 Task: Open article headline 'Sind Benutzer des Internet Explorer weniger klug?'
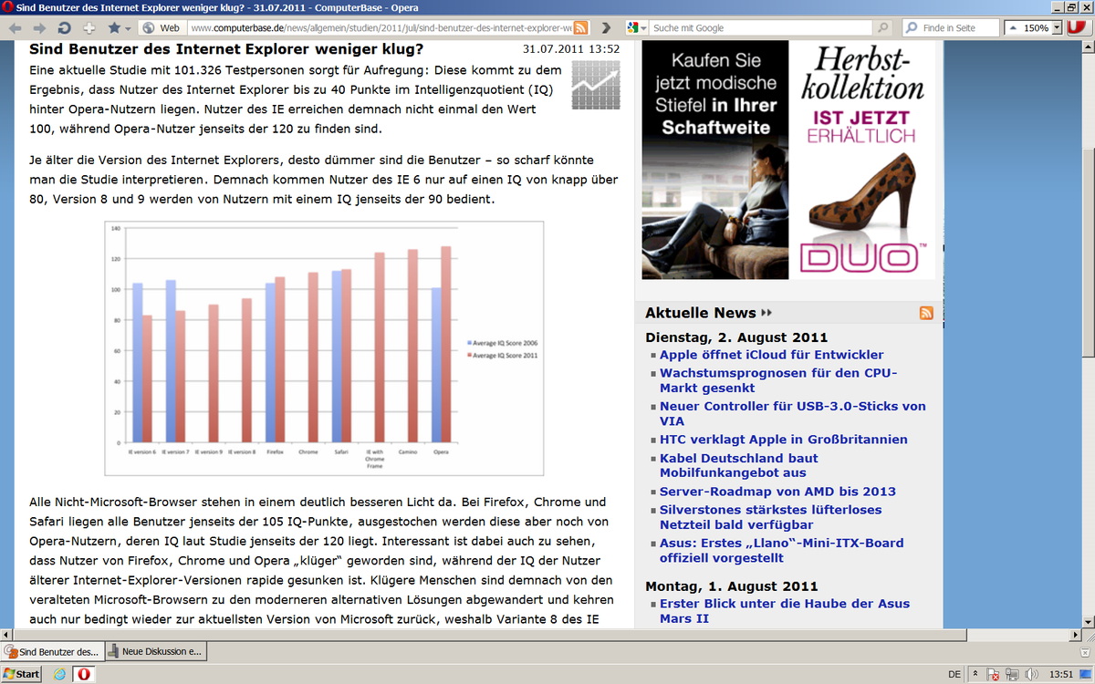coord(227,48)
